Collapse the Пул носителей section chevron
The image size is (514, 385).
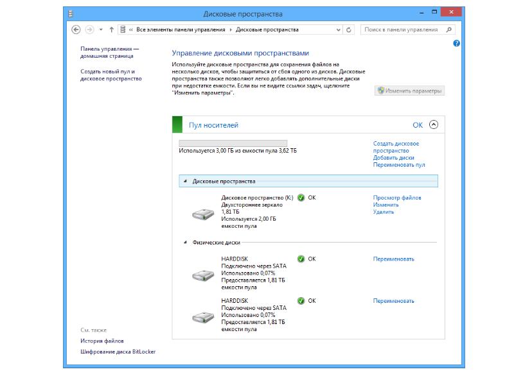pyautogui.click(x=433, y=125)
